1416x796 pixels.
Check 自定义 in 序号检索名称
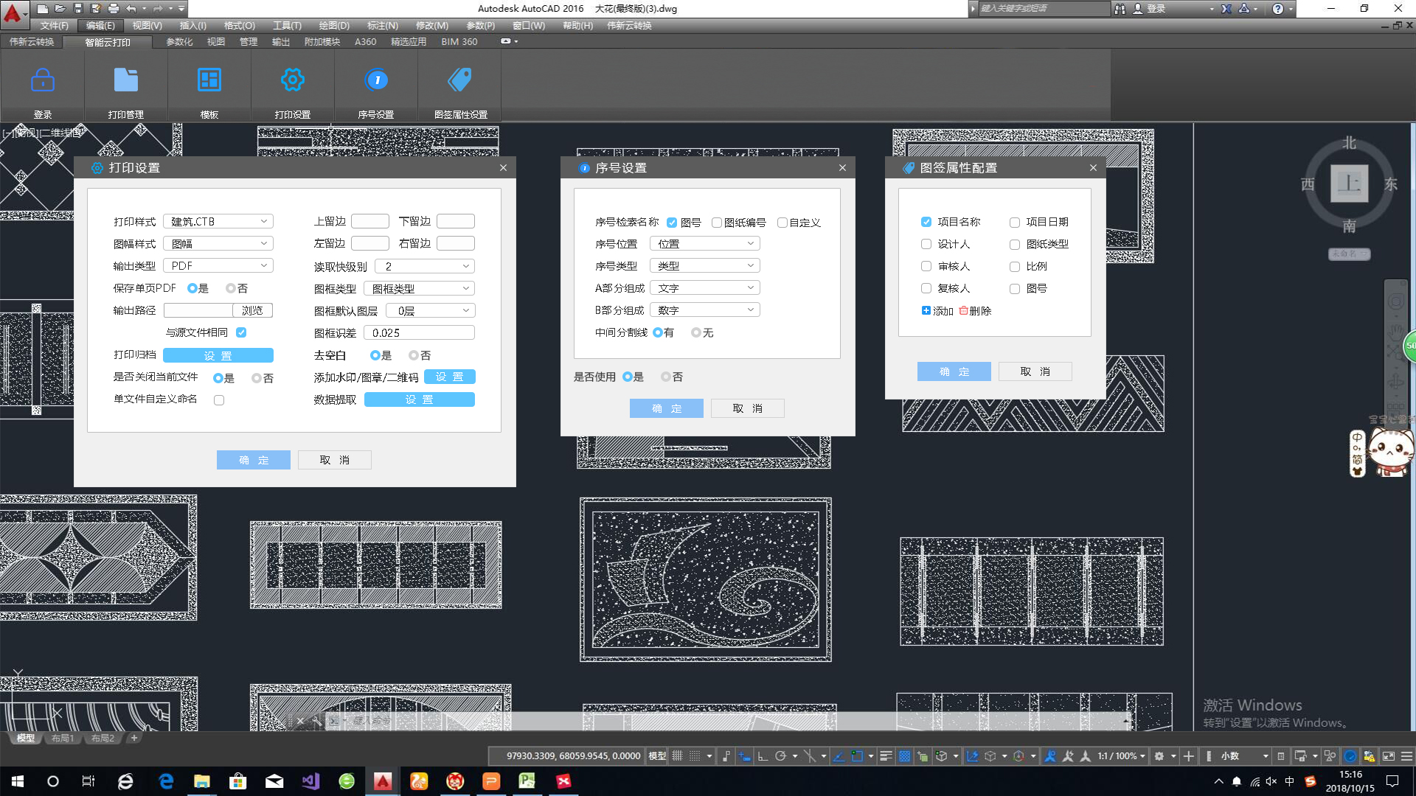coord(782,223)
